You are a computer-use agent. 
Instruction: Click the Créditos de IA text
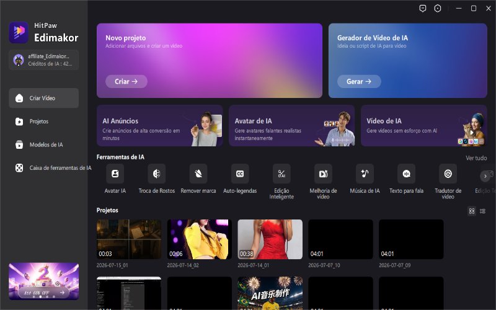50,64
